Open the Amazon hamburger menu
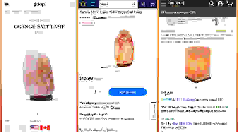238x132 pixels. (163, 4)
